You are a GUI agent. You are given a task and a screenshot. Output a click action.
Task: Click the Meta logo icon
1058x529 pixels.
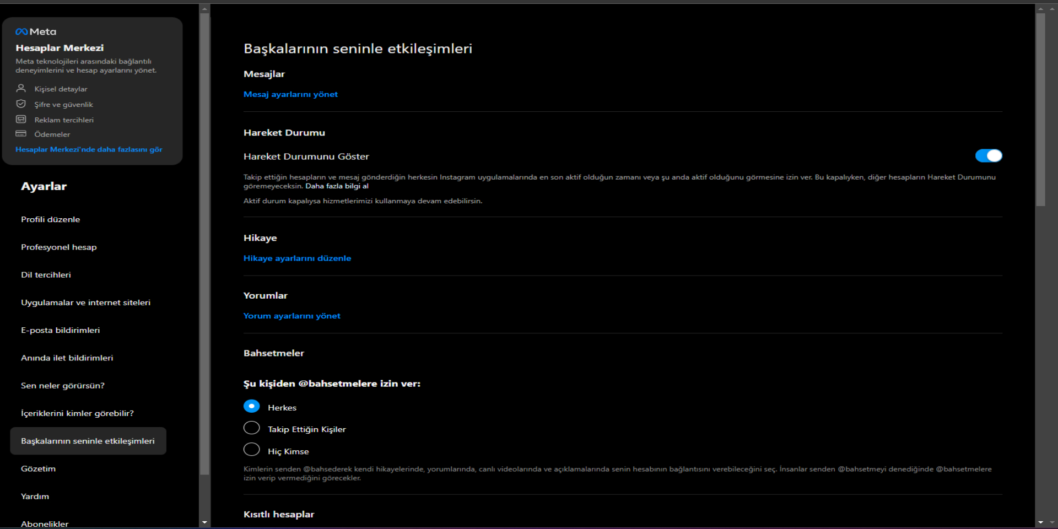[21, 32]
